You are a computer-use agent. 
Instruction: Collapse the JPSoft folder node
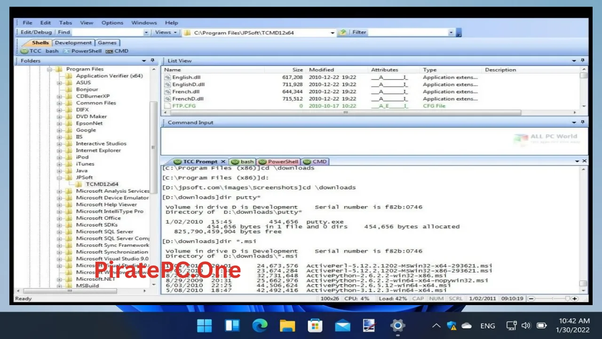59,178
